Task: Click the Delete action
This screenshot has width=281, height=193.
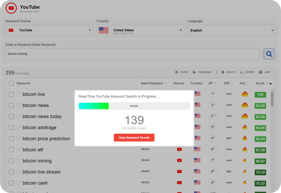Action: [229, 72]
